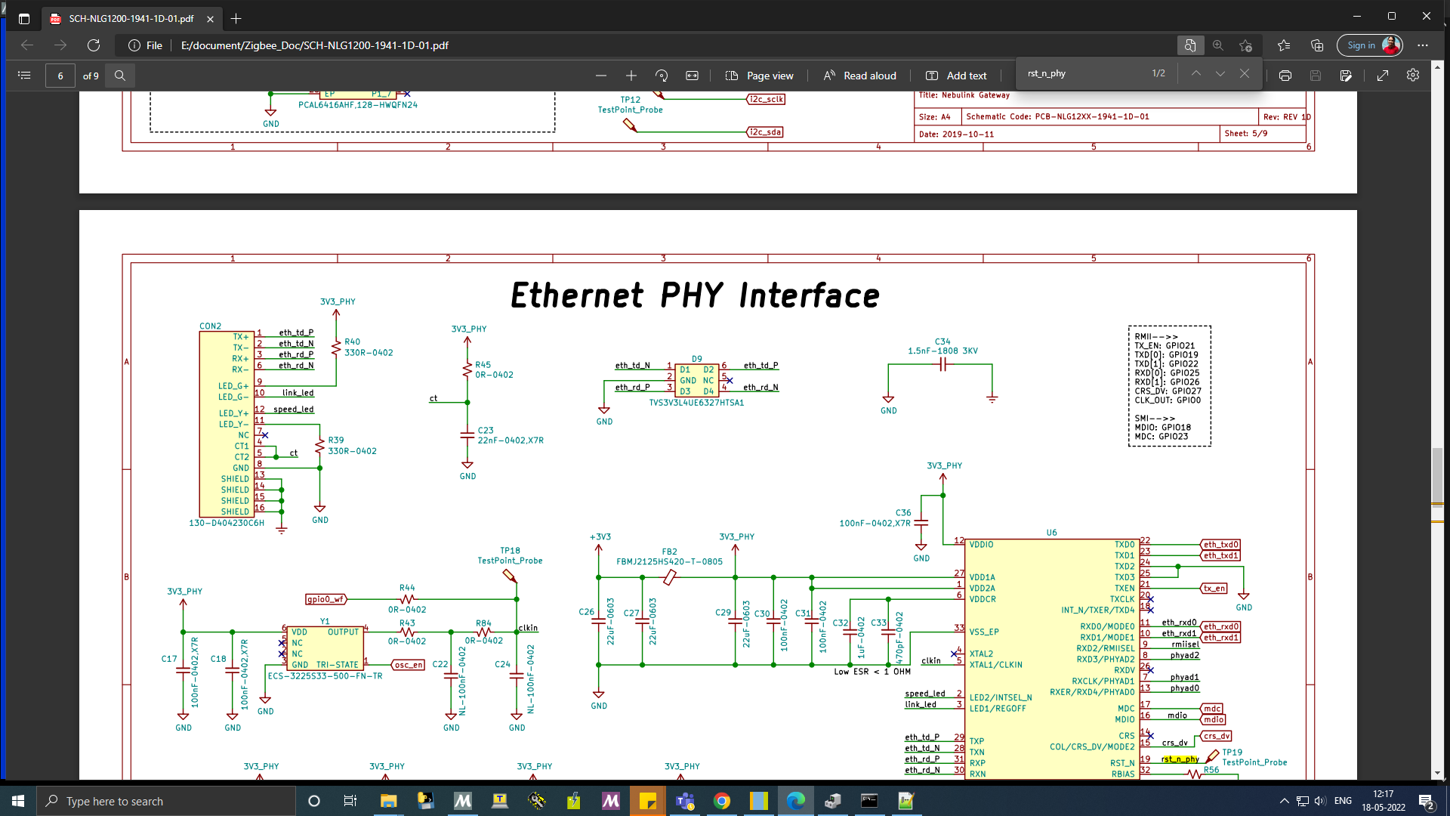Switch to Microsoft Edge on taskbar
The image size is (1450, 816).
(x=796, y=801)
